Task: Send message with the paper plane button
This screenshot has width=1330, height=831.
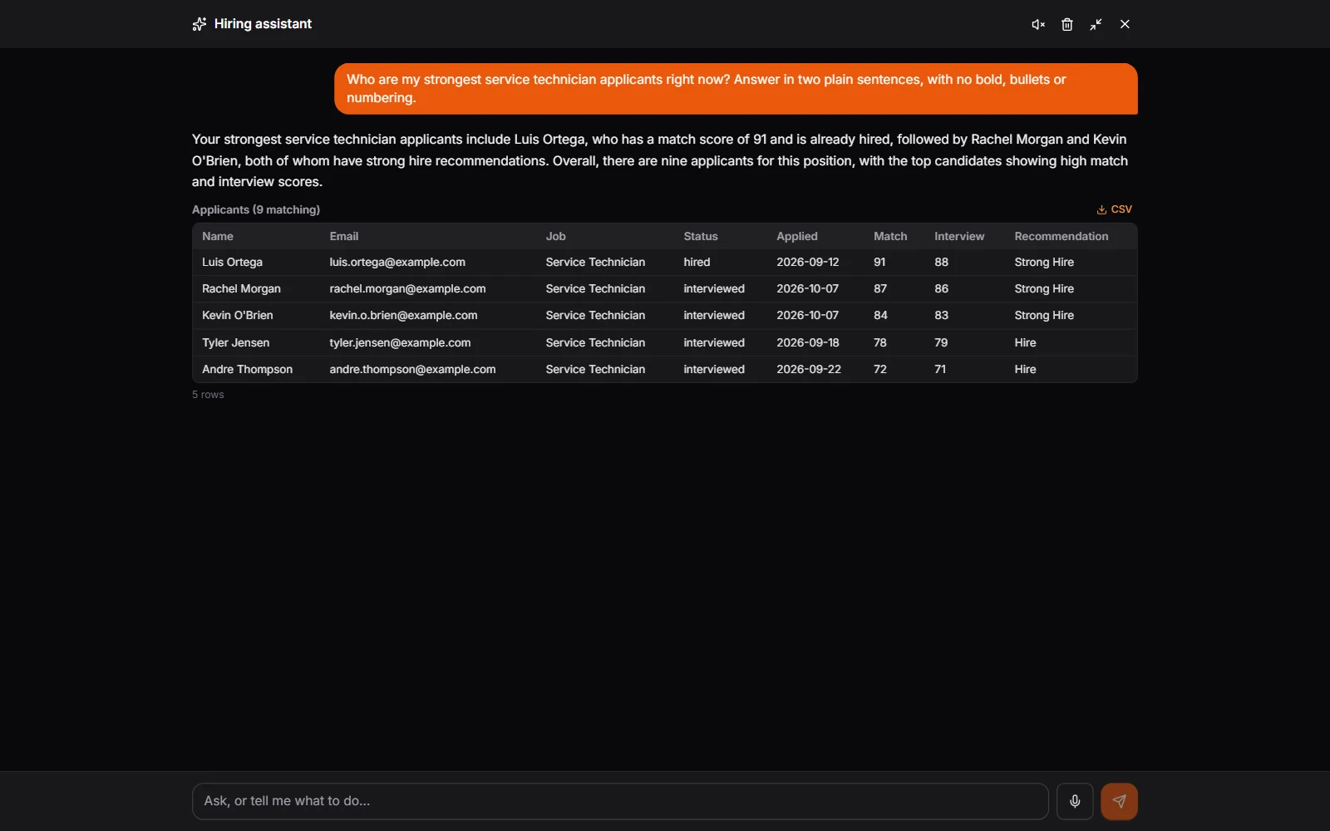Action: tap(1119, 801)
